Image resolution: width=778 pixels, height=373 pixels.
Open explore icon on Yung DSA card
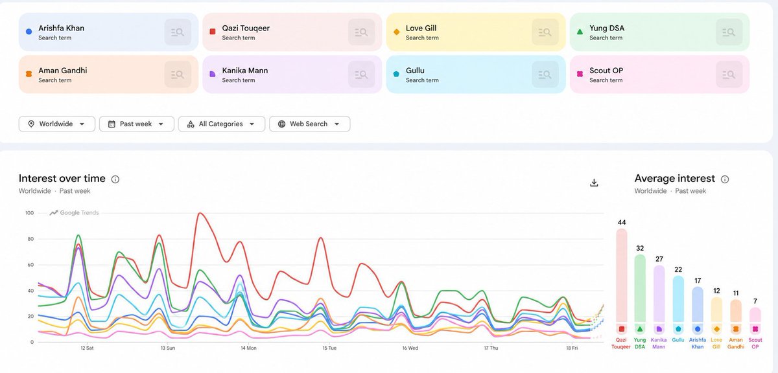tap(729, 32)
